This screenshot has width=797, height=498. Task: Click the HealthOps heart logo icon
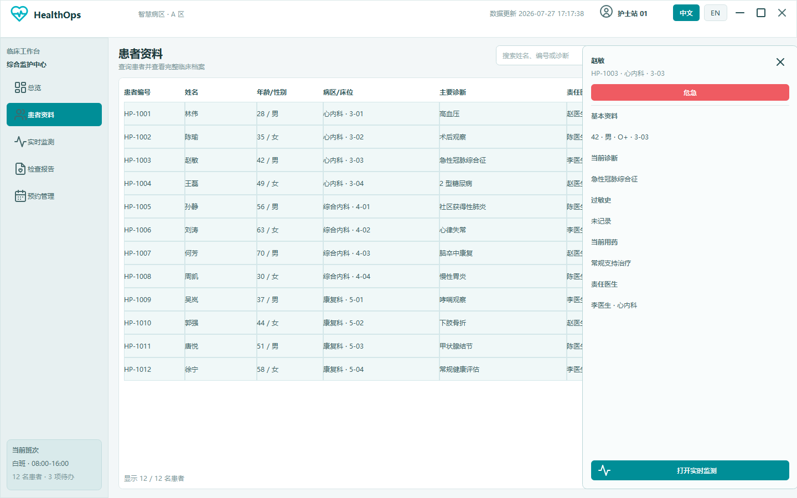(19, 14)
